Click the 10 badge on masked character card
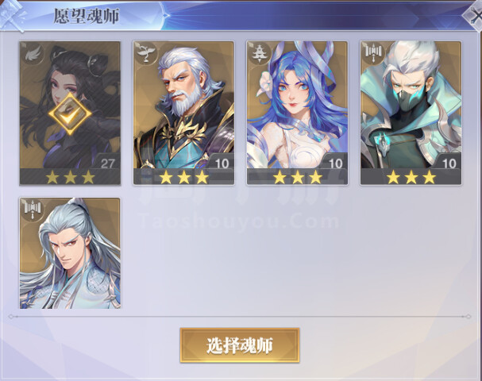The image size is (482, 381). (x=449, y=164)
